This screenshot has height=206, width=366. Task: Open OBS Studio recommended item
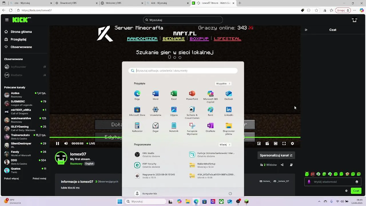[156, 154]
